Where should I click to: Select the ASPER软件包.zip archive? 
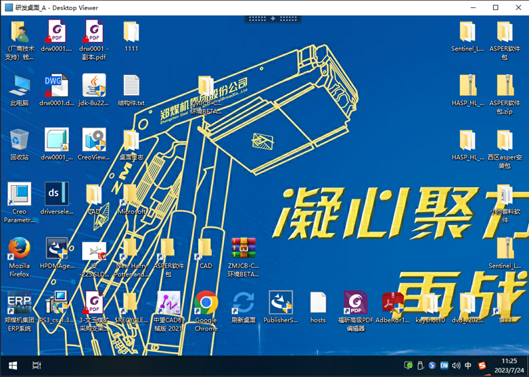(505, 86)
